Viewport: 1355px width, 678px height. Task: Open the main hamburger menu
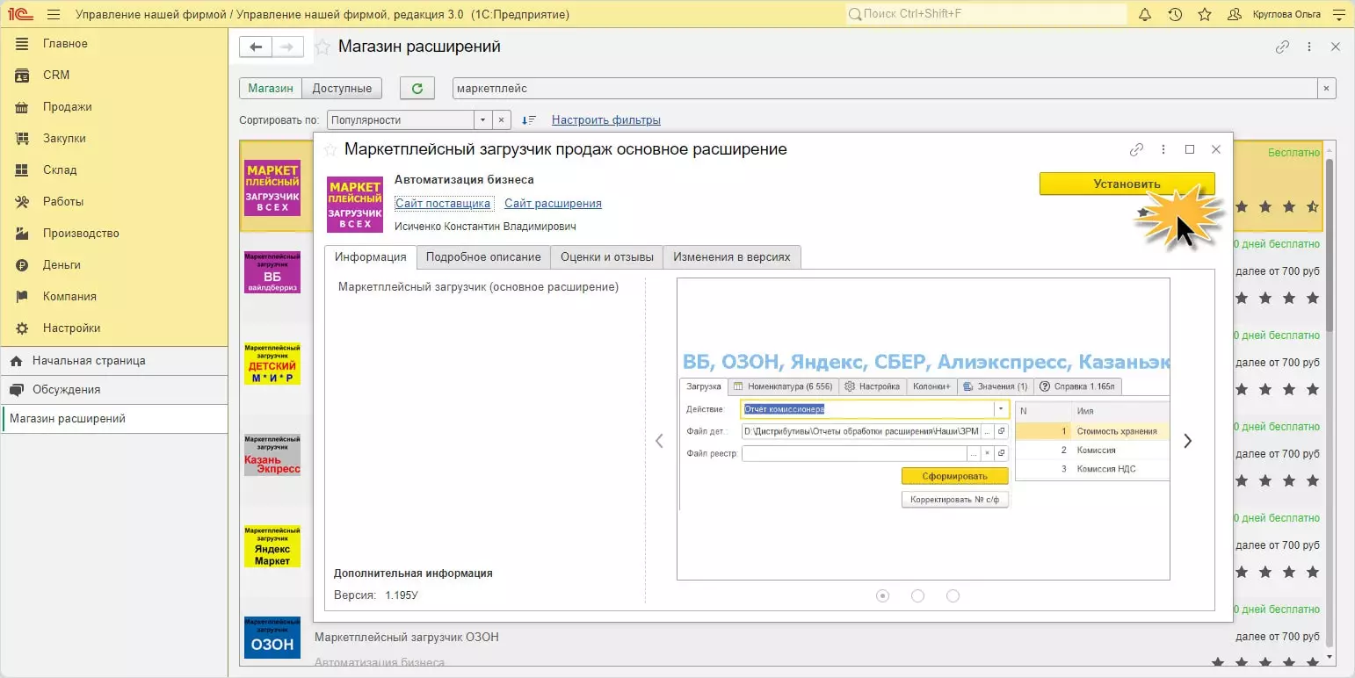(54, 14)
